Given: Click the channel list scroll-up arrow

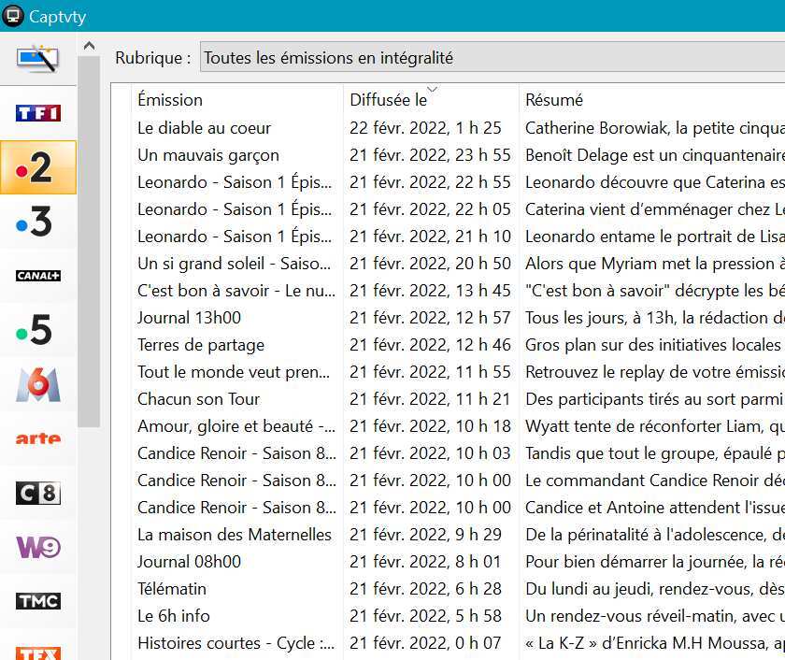Looking at the screenshot, I should point(89,46).
